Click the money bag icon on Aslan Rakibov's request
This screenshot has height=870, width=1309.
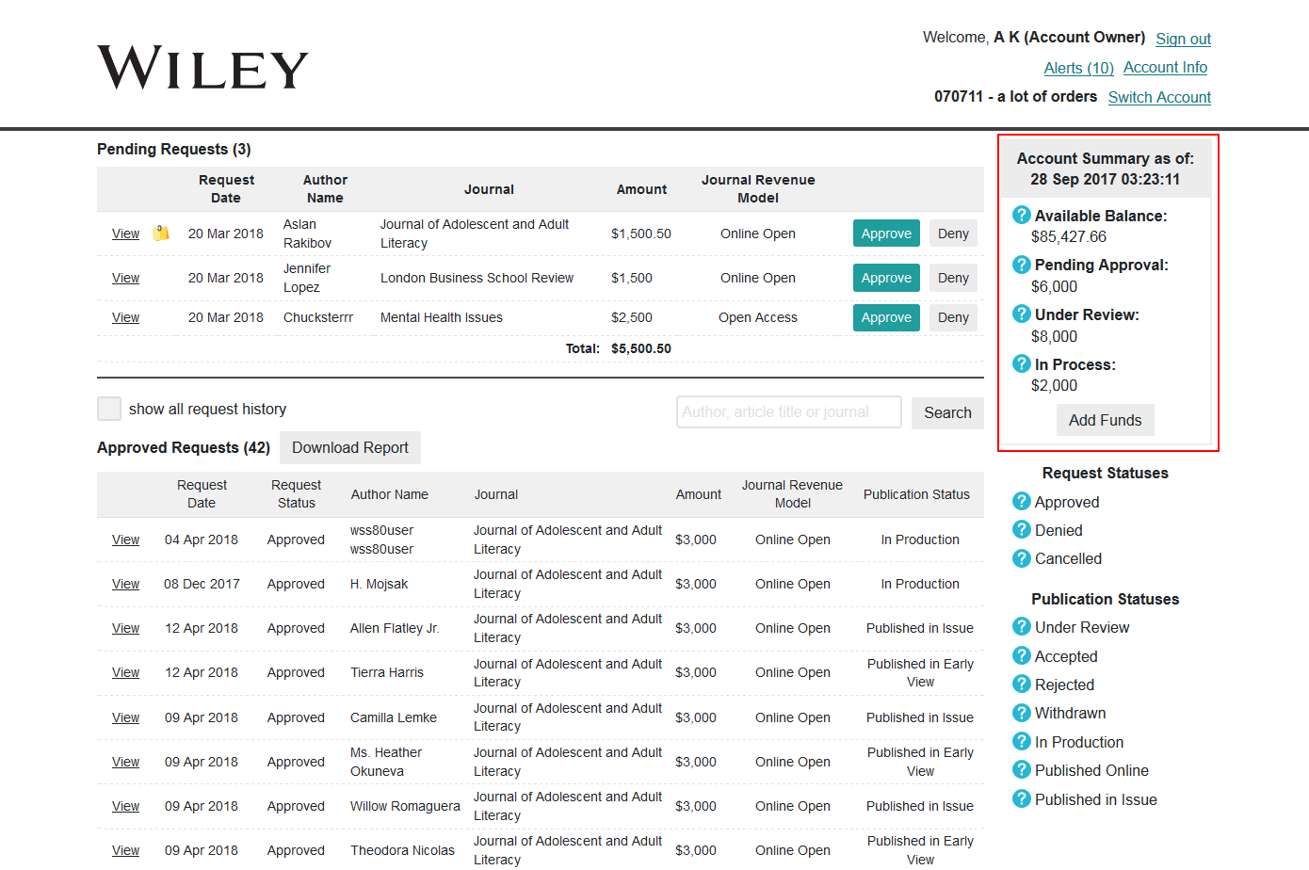160,233
